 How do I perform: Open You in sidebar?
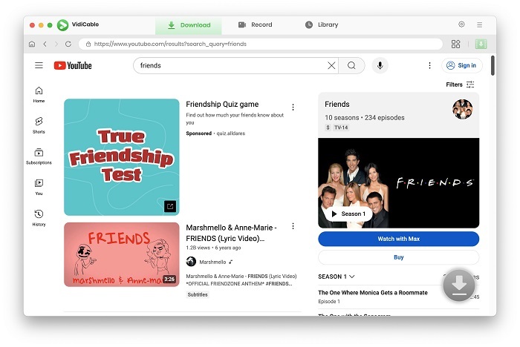[x=39, y=187]
